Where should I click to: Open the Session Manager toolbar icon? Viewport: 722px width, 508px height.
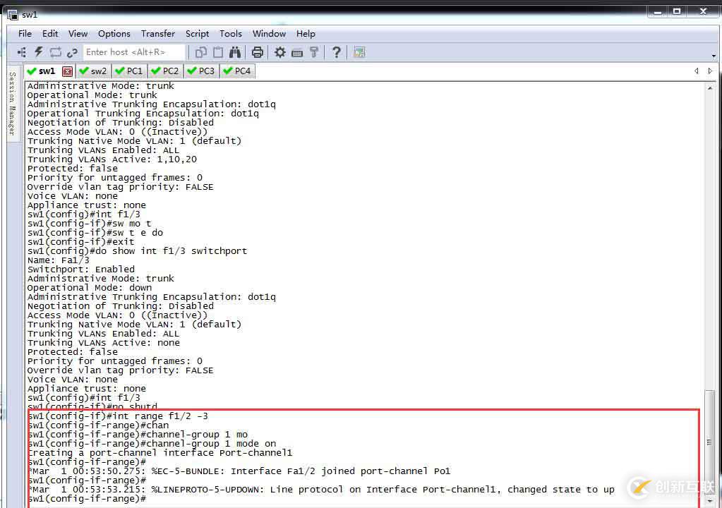(22, 52)
